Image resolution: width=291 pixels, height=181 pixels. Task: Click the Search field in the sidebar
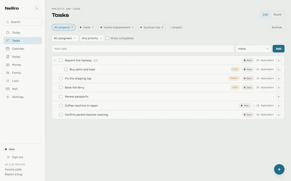(23, 22)
